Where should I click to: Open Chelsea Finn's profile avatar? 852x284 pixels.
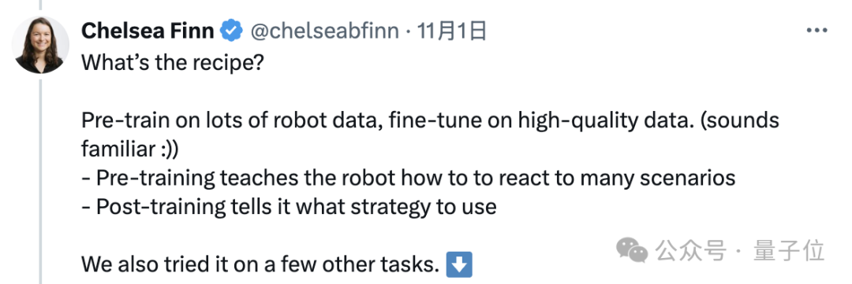click(41, 44)
